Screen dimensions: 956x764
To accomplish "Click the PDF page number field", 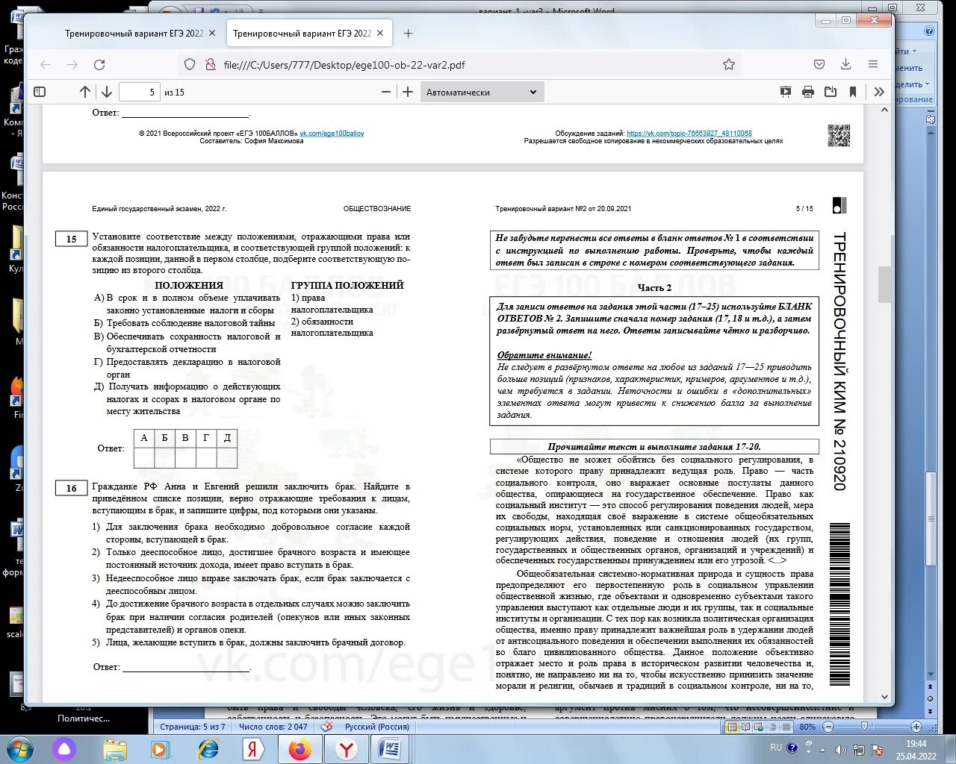I will coord(140,92).
